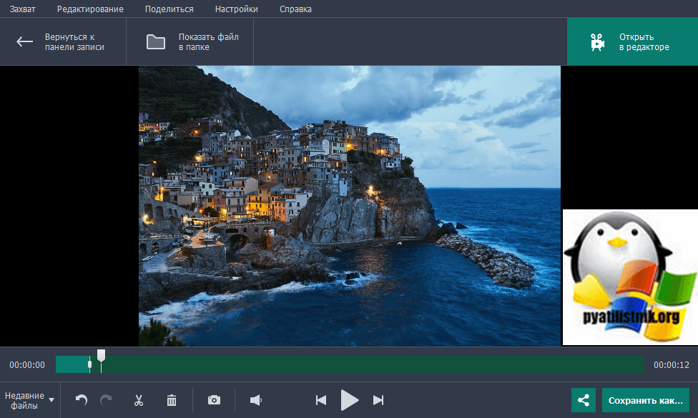Image resolution: width=698 pixels, height=418 pixels.
Task: Click the undo arrow icon
Action: click(82, 401)
